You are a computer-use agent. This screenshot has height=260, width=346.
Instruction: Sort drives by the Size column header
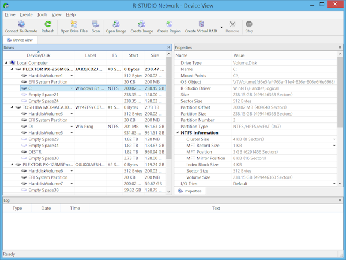tap(155, 55)
